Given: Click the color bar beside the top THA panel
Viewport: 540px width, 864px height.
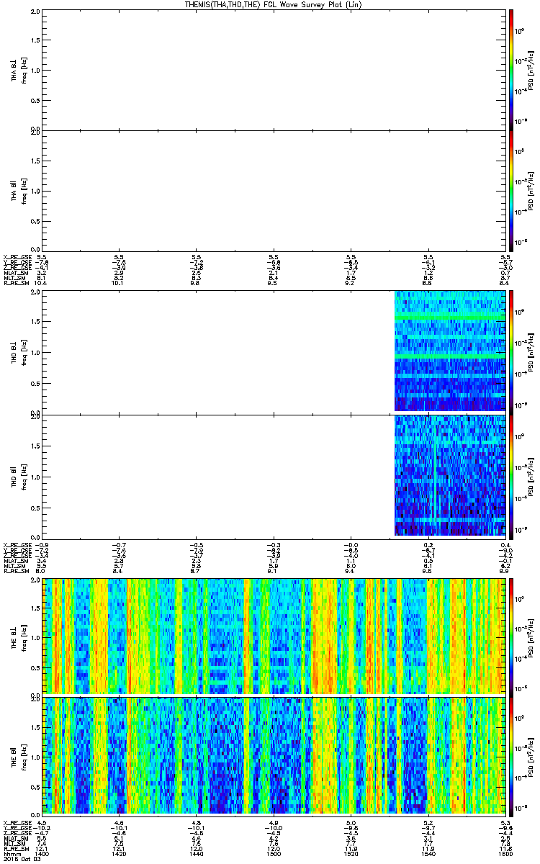Looking at the screenshot, I should pyautogui.click(x=511, y=70).
